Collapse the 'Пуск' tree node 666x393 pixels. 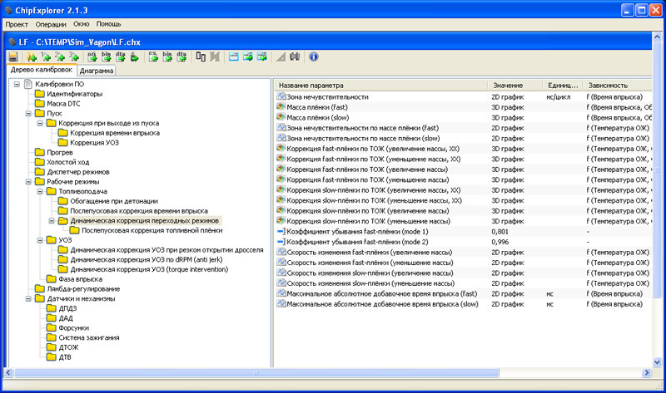click(x=28, y=112)
